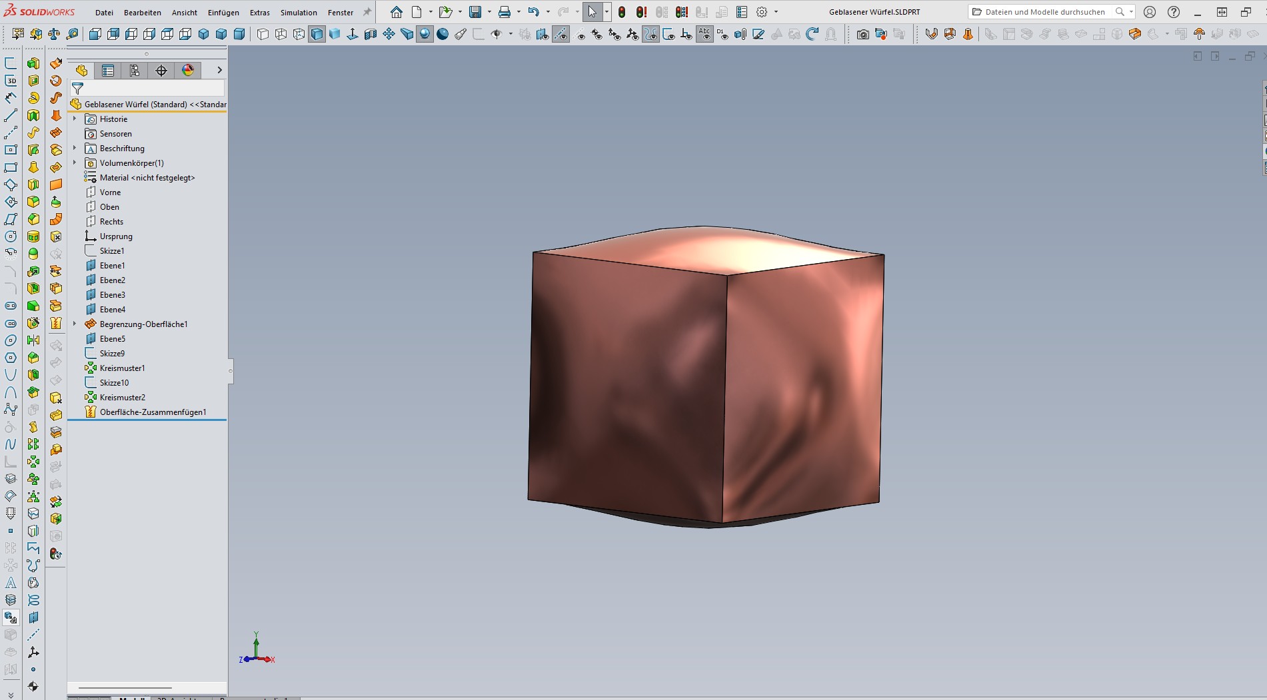Start a 3D Sketch
This screenshot has height=700, width=1267.
11,81
